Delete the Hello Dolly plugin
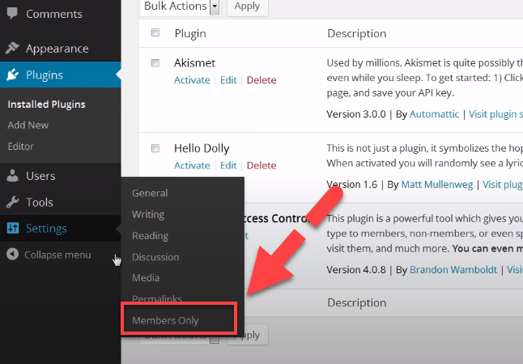Screen dimensions: 523x364 point(261,165)
